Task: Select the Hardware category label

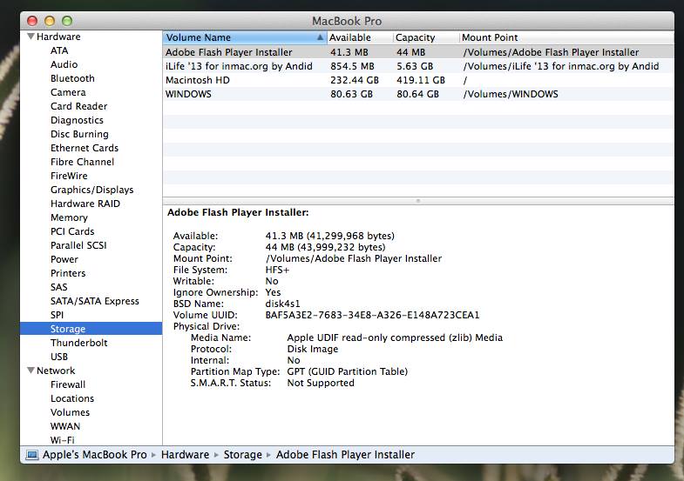Action: click(58, 37)
